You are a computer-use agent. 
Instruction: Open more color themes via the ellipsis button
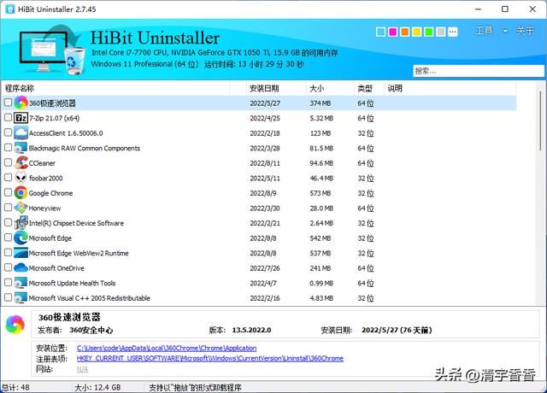tap(452, 32)
